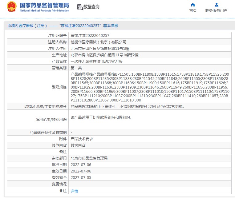Click the 附件 label

click(x=63, y=139)
